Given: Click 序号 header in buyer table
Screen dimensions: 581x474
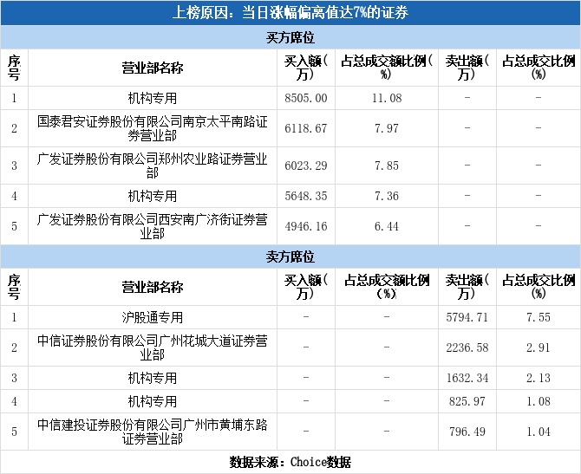Looking at the screenshot, I should [14, 68].
